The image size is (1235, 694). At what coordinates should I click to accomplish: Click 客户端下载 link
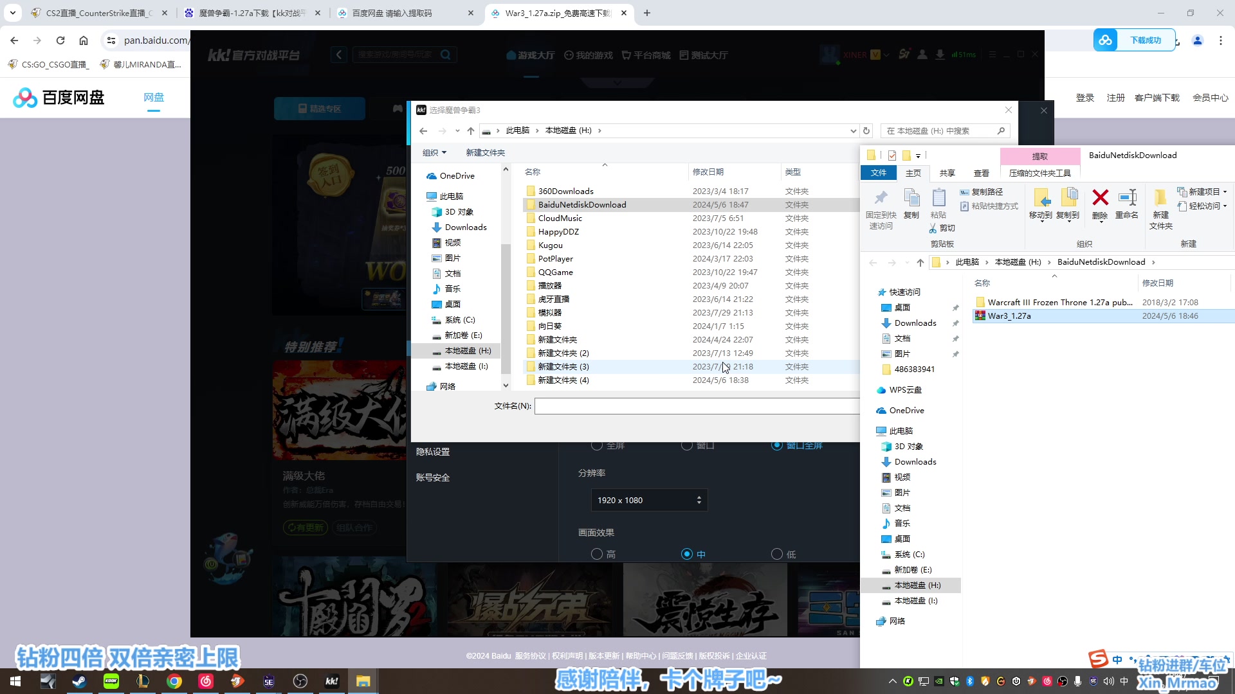(1157, 98)
